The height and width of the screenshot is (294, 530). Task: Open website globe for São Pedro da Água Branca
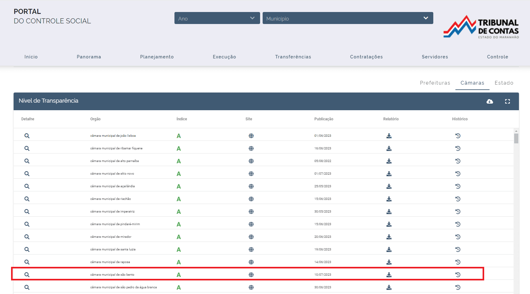pyautogui.click(x=251, y=287)
